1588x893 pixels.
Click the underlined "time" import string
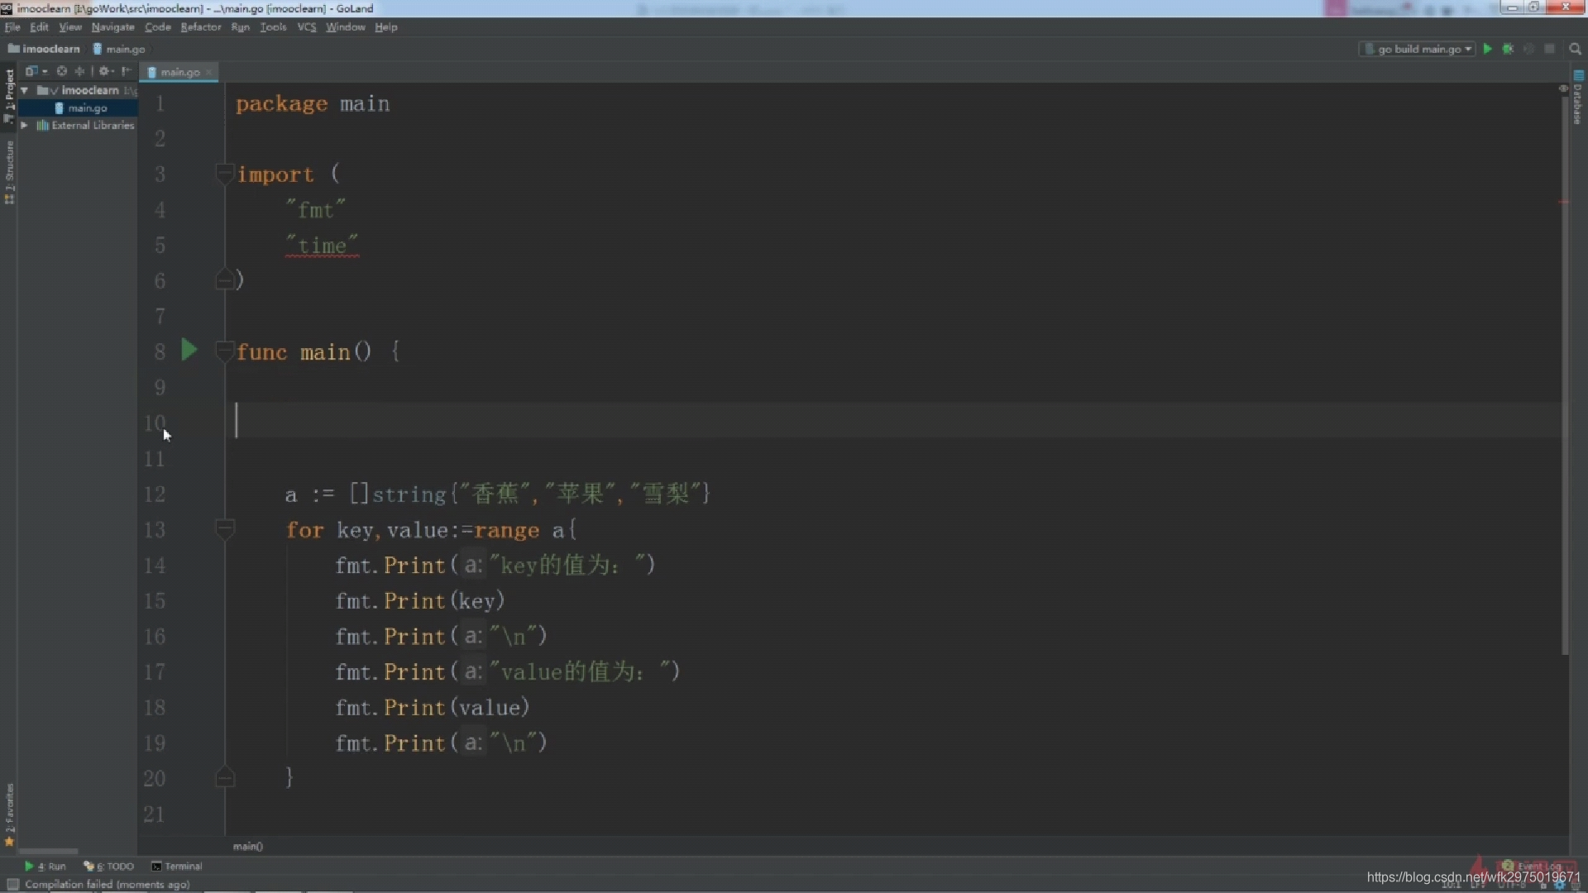(x=322, y=246)
